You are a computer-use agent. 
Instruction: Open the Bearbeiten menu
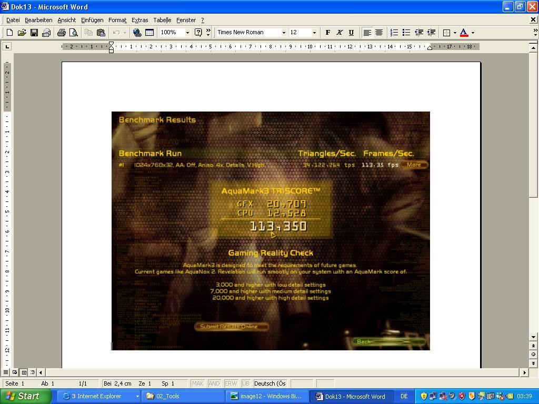click(x=38, y=21)
